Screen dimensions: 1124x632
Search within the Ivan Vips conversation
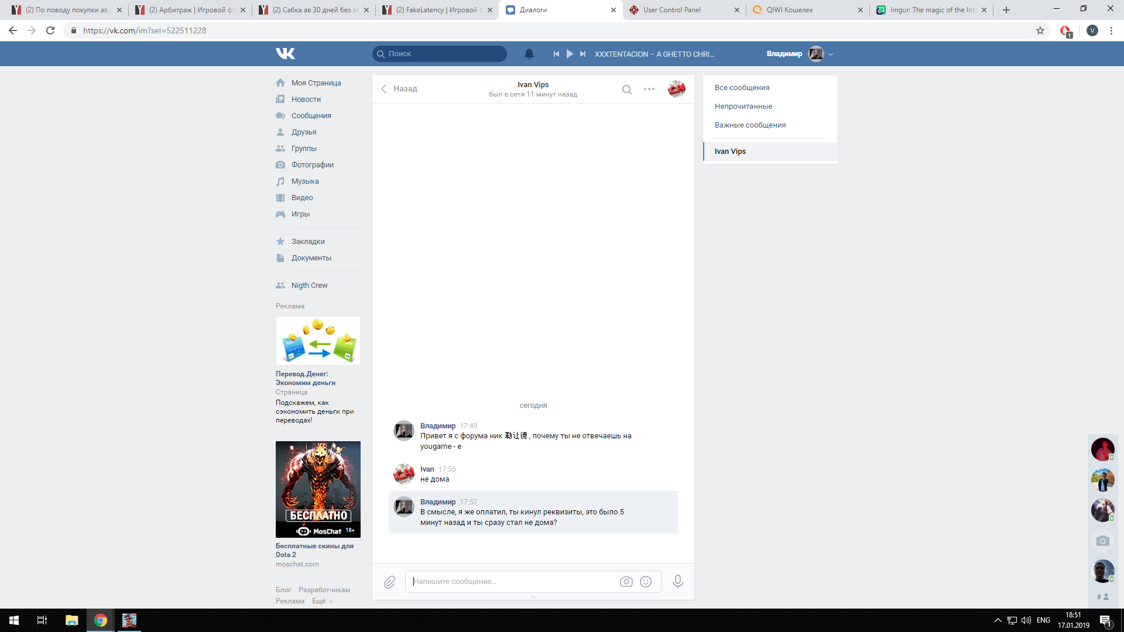(626, 90)
